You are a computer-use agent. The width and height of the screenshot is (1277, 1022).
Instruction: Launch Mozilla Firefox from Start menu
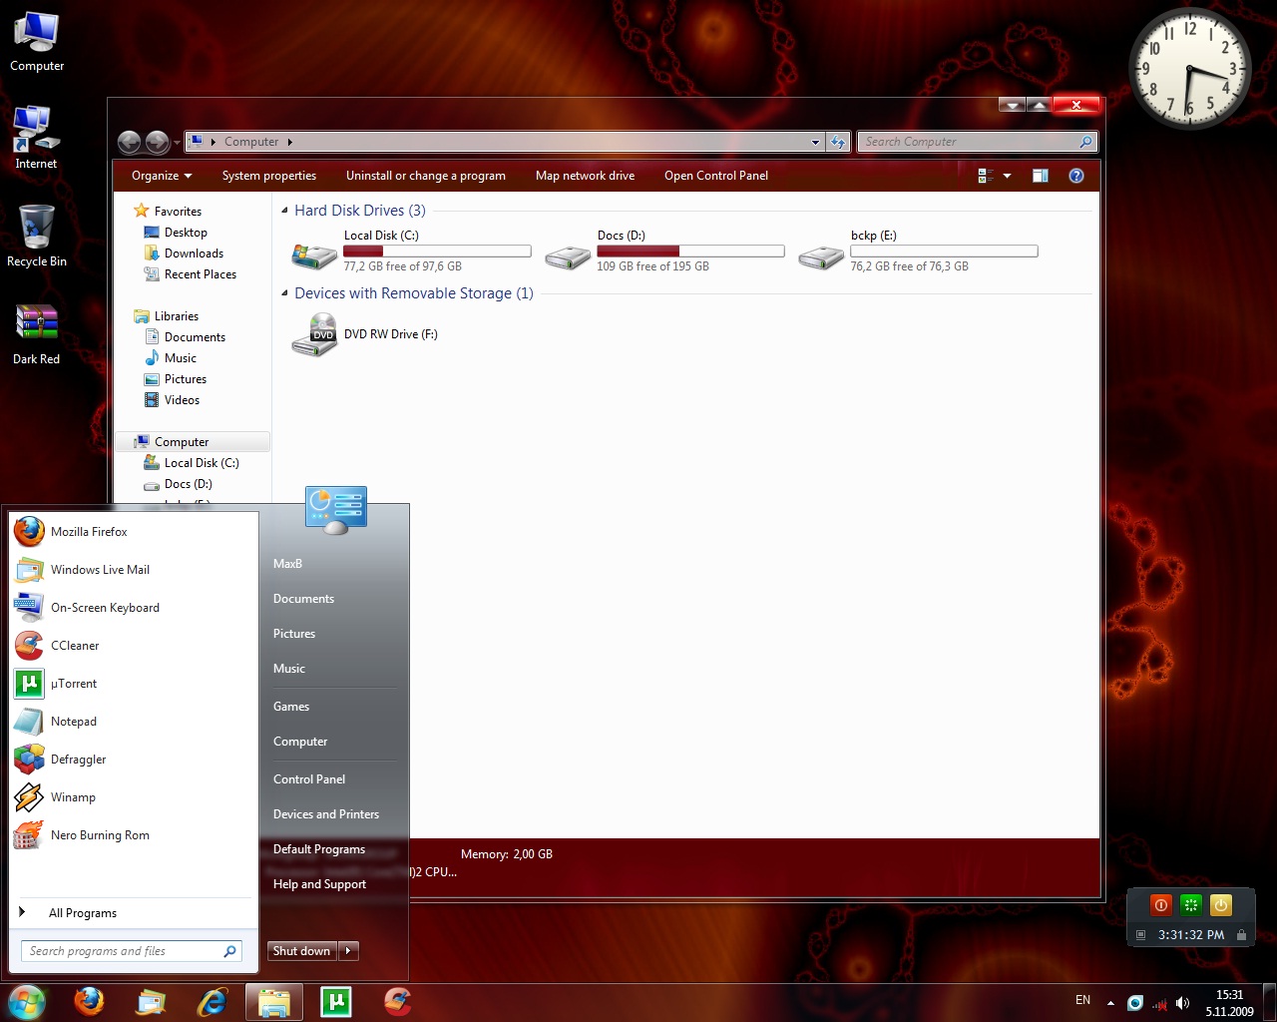133,532
